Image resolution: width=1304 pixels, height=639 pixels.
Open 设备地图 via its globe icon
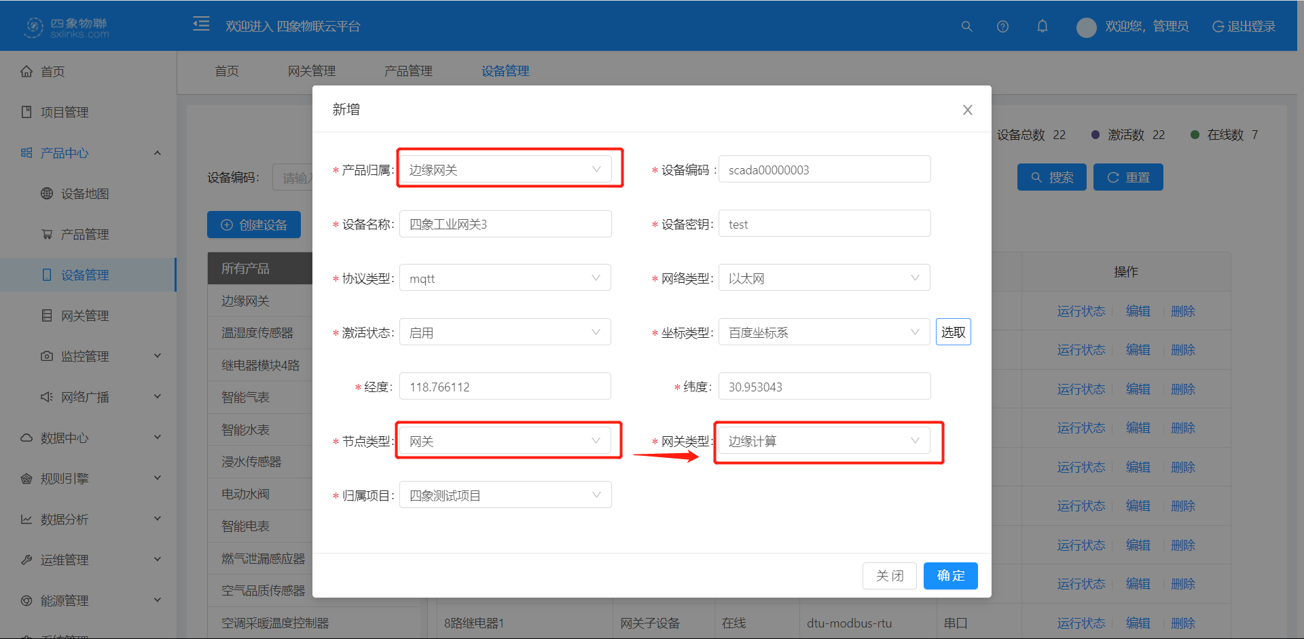click(x=47, y=193)
